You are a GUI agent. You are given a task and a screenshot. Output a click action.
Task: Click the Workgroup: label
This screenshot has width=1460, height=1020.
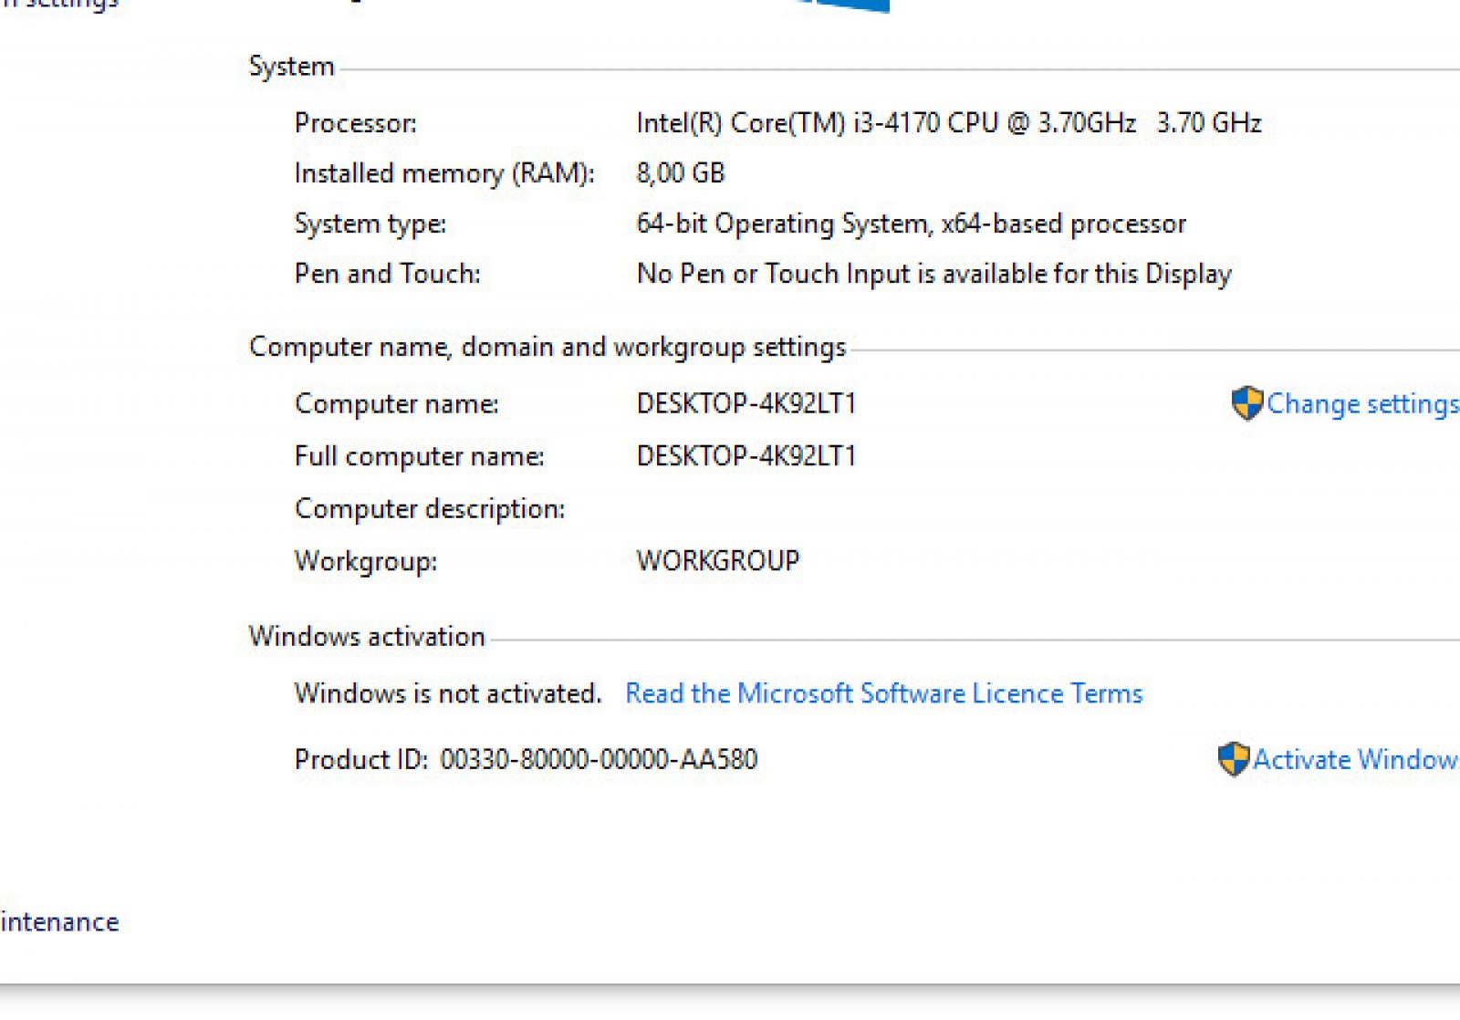pos(366,561)
